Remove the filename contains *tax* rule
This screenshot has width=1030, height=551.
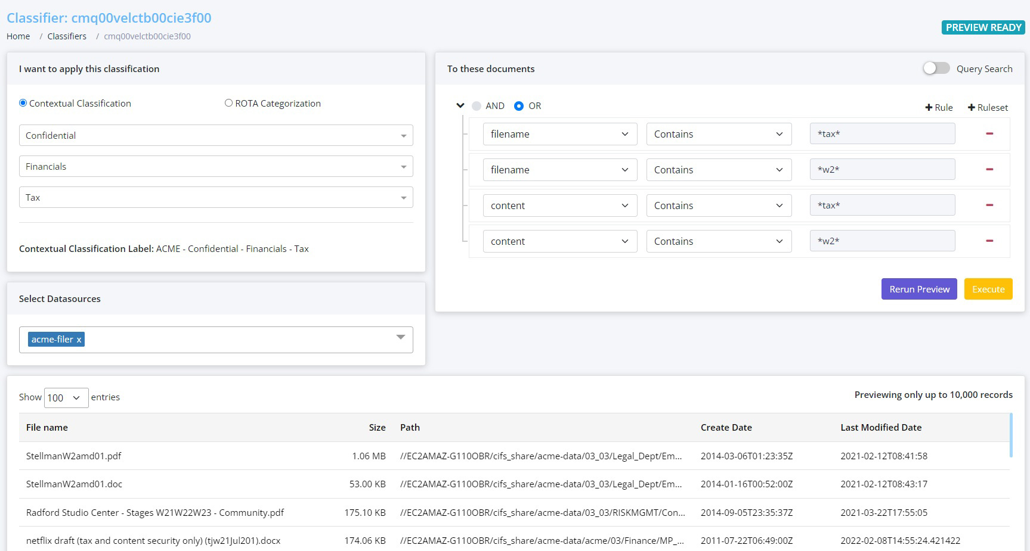point(989,134)
